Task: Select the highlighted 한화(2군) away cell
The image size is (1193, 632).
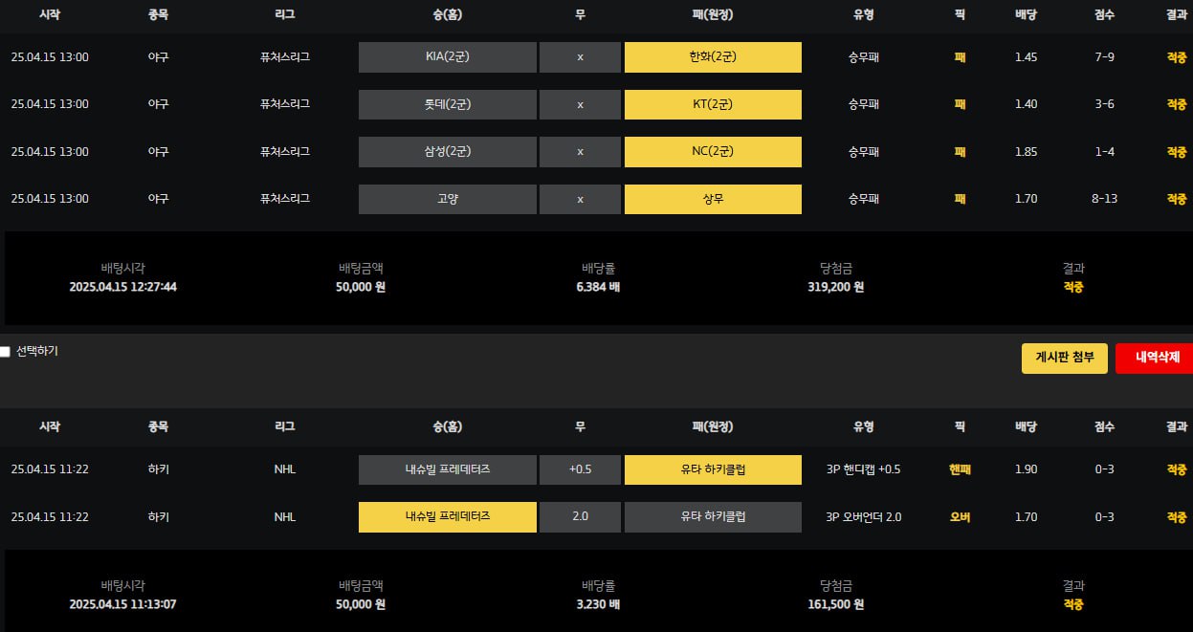Action: click(x=713, y=57)
